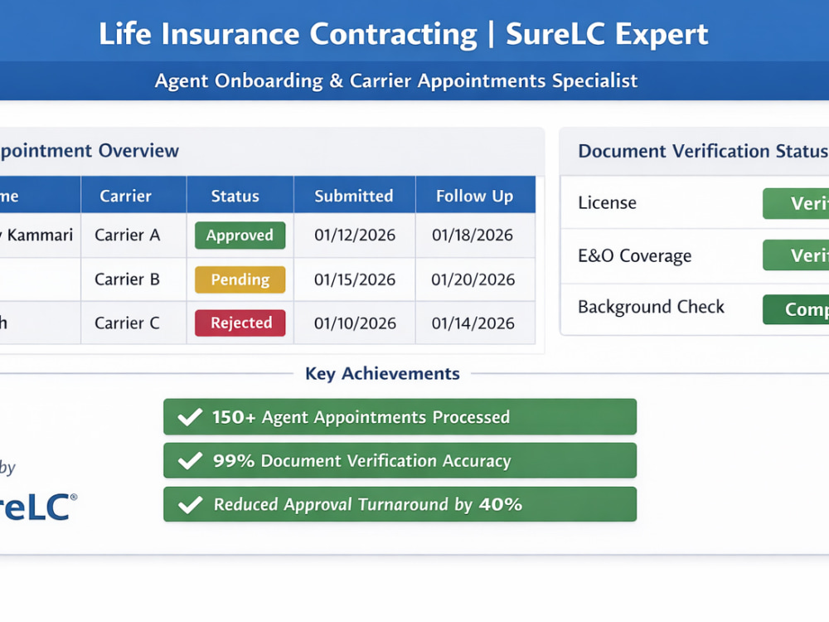
Task: Click the E&O Coverage verified badge
Action: [x=796, y=255]
